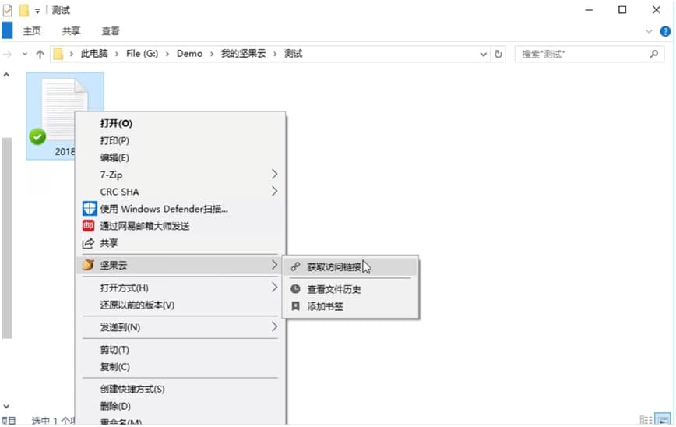Image resolution: width=676 pixels, height=427 pixels.
Task: Click the search magnifier icon
Action: point(654,54)
